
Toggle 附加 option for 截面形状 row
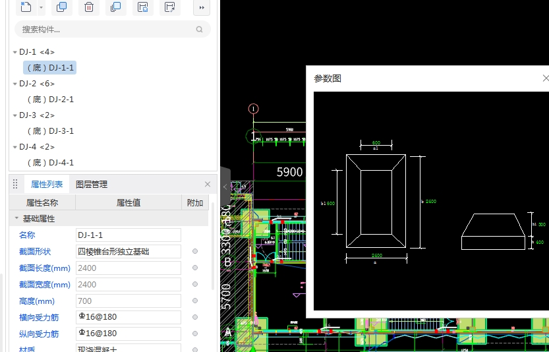tap(195, 251)
